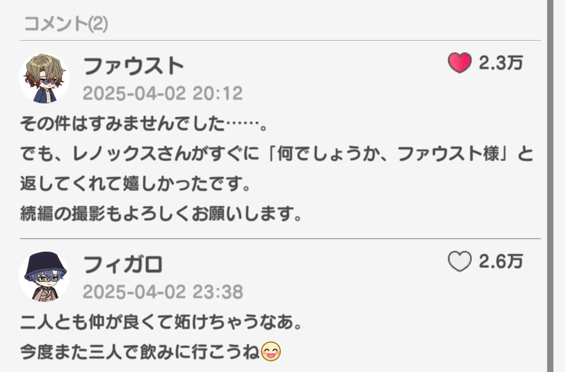
Task: Click the smiling emoji in フィガロ's comment
Action: [x=270, y=351]
